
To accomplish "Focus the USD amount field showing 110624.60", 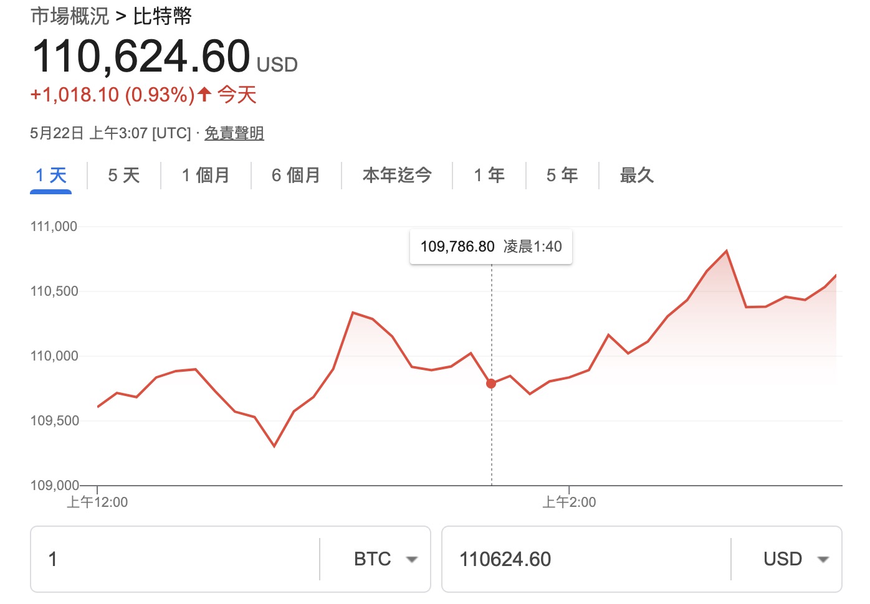I will tap(586, 559).
